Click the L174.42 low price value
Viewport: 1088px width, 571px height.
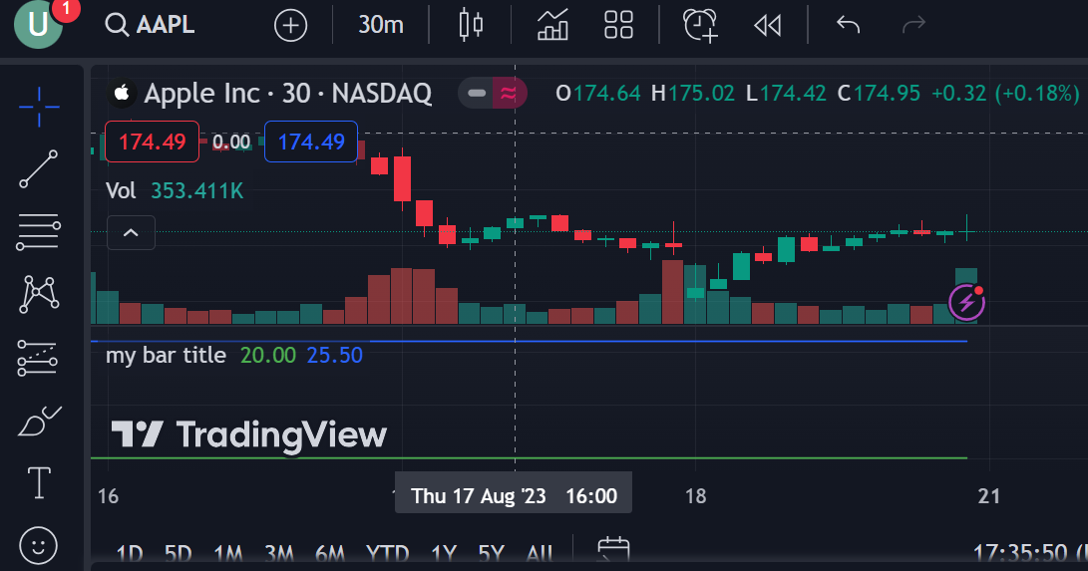pyautogui.click(x=786, y=94)
